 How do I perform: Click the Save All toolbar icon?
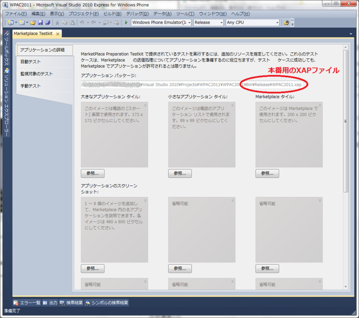pyautogui.click(x=48, y=22)
